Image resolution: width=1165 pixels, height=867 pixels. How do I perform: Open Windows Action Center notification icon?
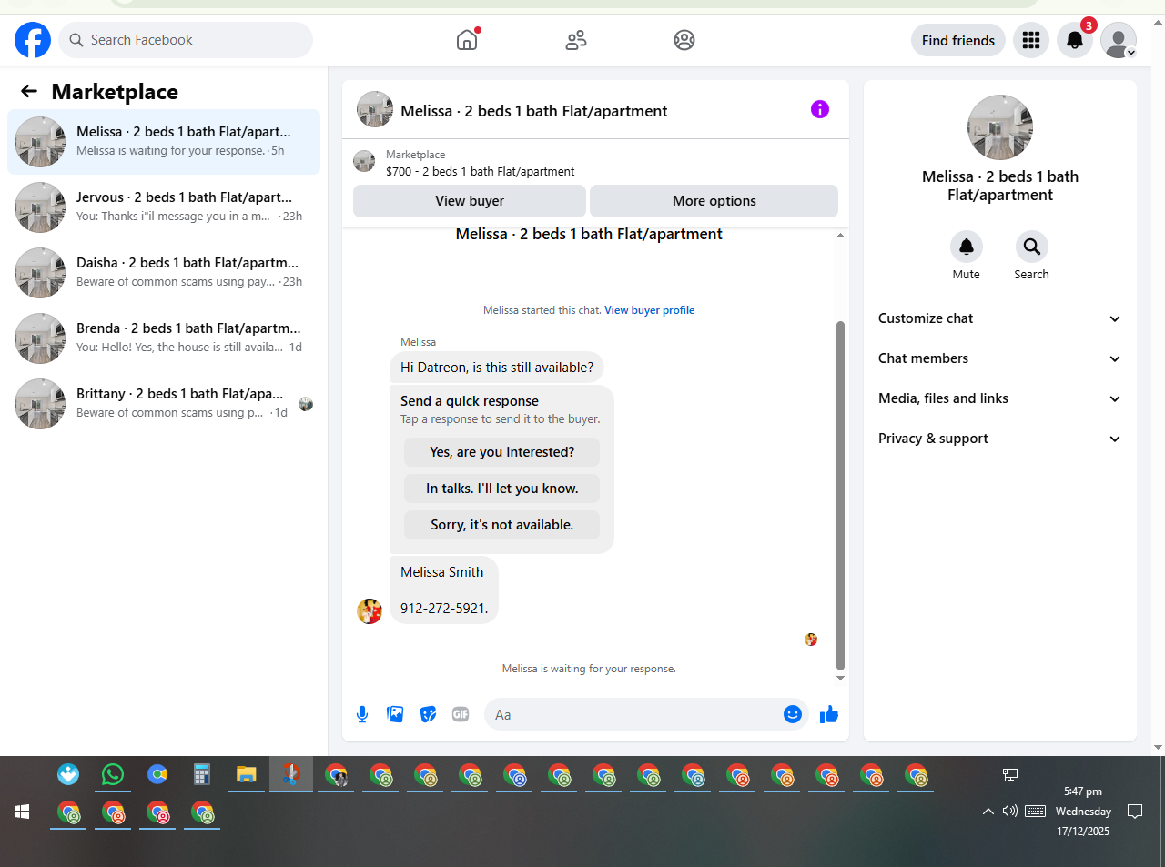(x=1135, y=811)
